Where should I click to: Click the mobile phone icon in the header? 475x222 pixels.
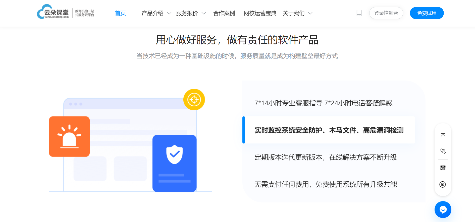click(359, 13)
